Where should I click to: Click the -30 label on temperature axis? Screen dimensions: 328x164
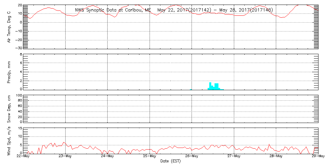[18, 48]
